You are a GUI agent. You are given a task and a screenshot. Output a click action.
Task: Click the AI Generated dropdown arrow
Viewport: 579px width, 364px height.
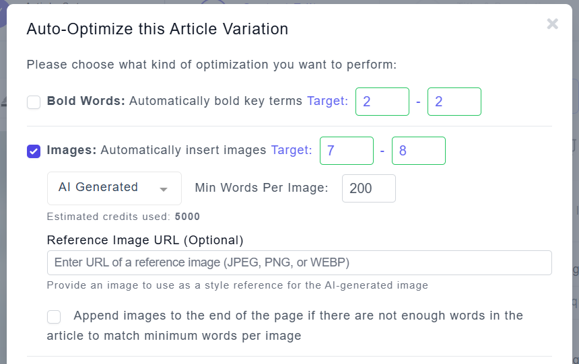click(163, 189)
